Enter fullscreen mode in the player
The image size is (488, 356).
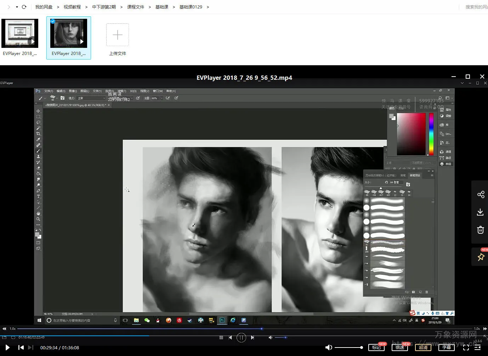pos(466,347)
